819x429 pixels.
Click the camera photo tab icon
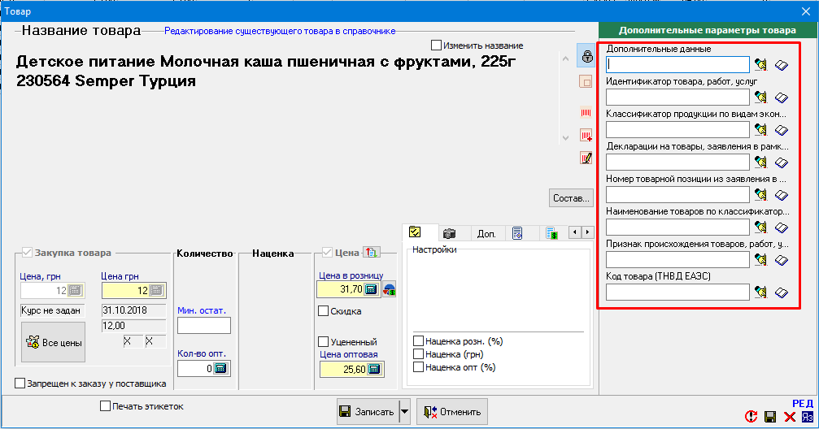[x=449, y=233]
